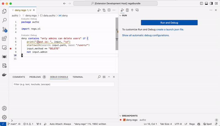Toggle the bottom panel layout button

(207, 3)
